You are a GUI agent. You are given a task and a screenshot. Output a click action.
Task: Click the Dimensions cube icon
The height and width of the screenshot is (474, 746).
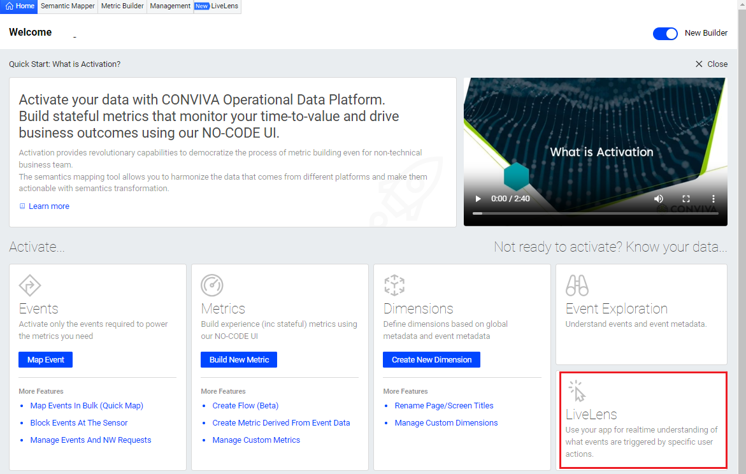tap(394, 285)
